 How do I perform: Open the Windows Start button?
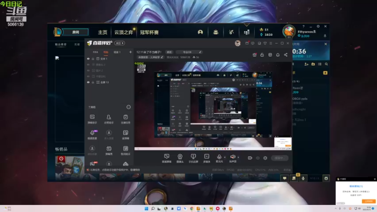point(146,208)
